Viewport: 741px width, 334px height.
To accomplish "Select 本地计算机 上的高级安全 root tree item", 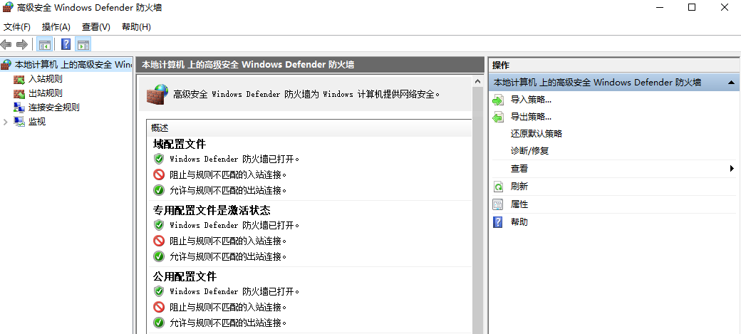I will (x=73, y=65).
